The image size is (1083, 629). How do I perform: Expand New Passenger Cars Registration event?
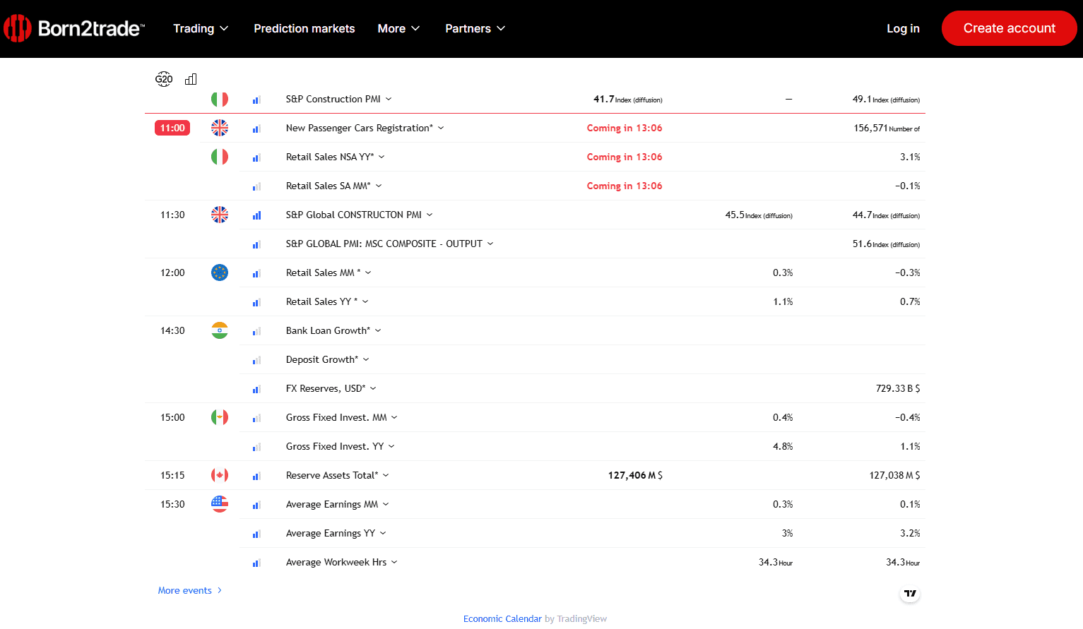[441, 128]
